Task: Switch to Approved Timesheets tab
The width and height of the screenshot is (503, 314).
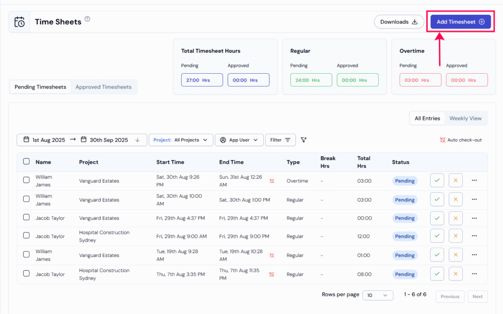Action: [103, 87]
